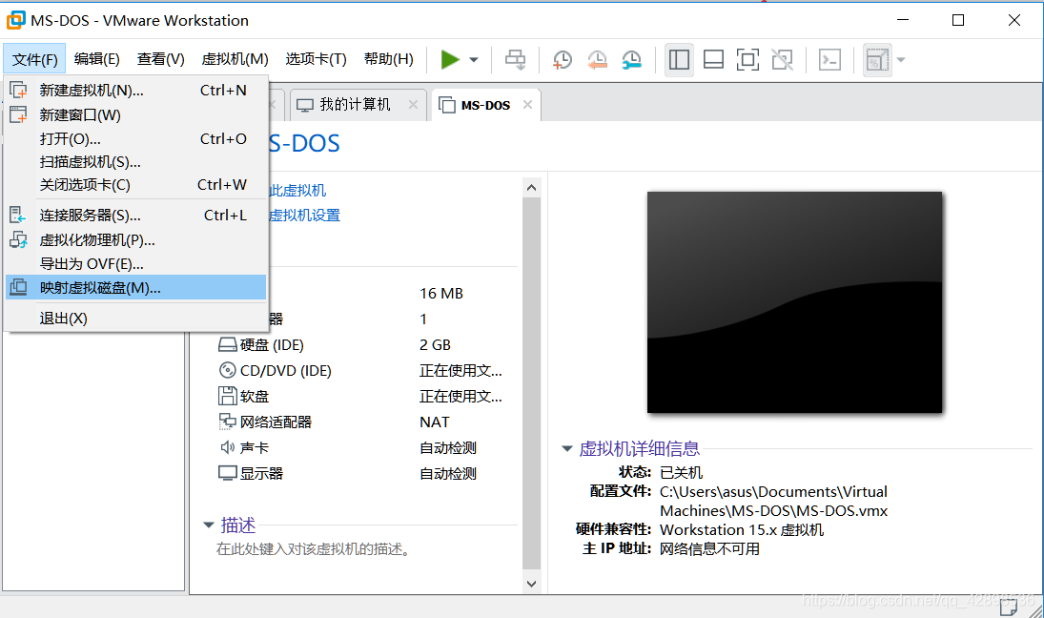Toggle the library sidebar view icon
This screenshot has height=618, width=1044.
pyautogui.click(x=679, y=59)
